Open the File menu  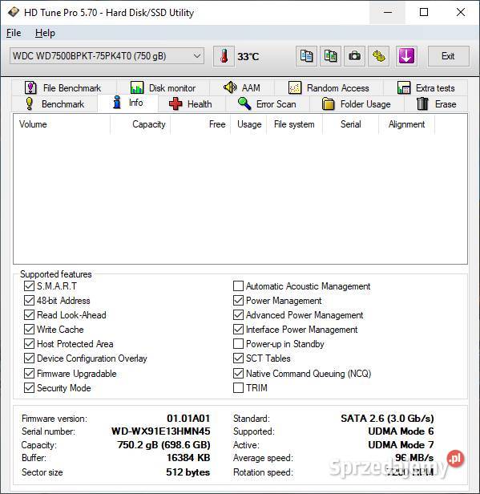point(14,33)
